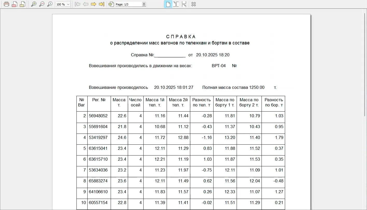Decrease page number with the stepper down arrow
Viewport: 367px width, 210px height.
[x=144, y=5]
